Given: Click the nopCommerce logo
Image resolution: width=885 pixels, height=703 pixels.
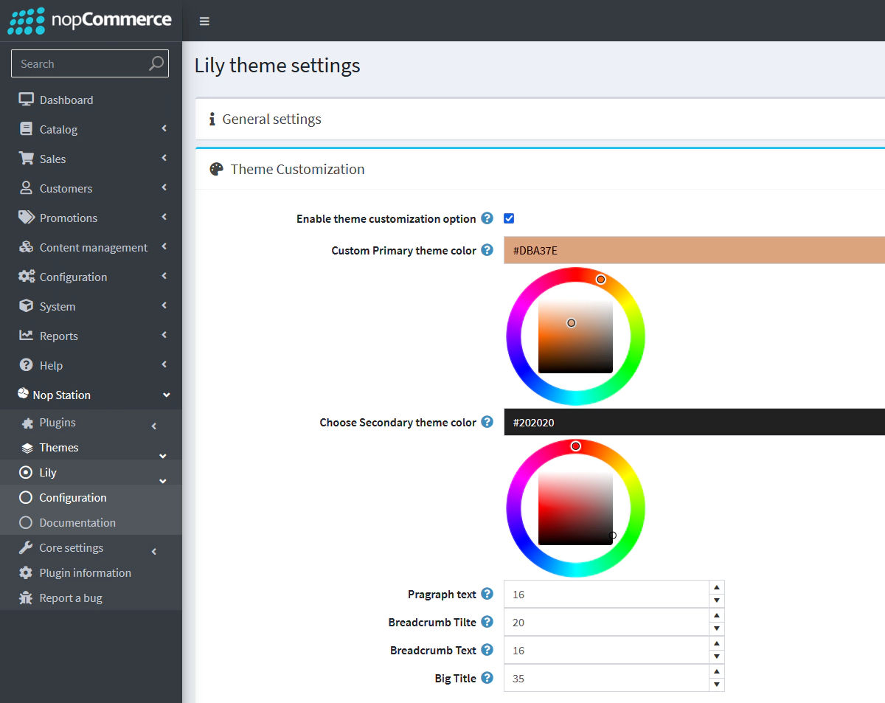Looking at the screenshot, I should [x=88, y=21].
